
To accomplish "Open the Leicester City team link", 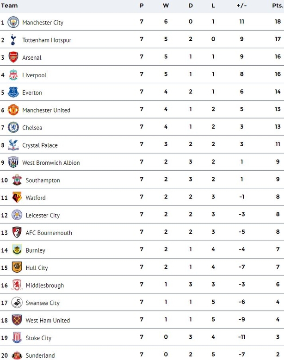I will [43, 215].
